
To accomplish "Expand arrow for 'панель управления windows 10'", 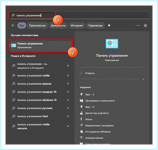I will click(x=68, y=100).
